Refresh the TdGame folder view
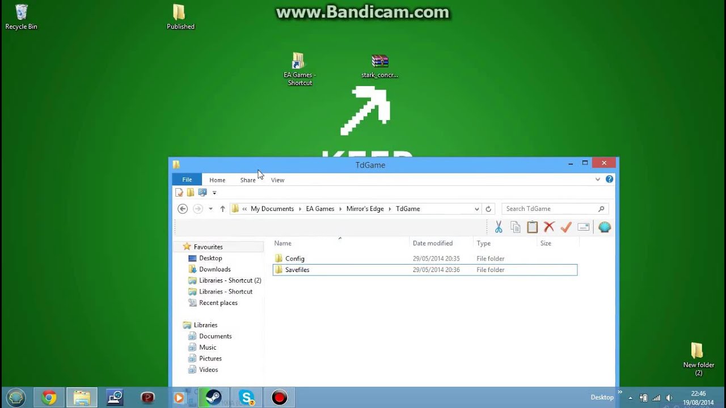Image resolution: width=726 pixels, height=408 pixels. [489, 209]
